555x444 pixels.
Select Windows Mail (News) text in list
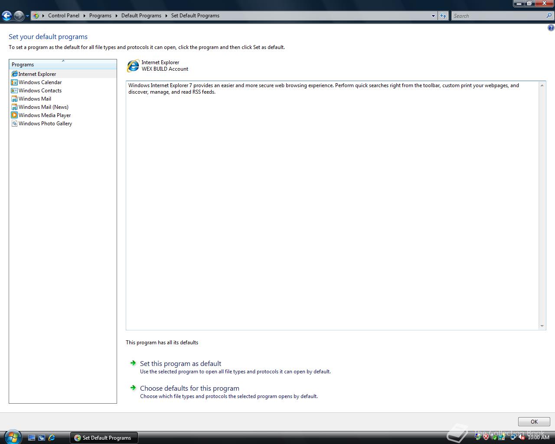click(44, 107)
